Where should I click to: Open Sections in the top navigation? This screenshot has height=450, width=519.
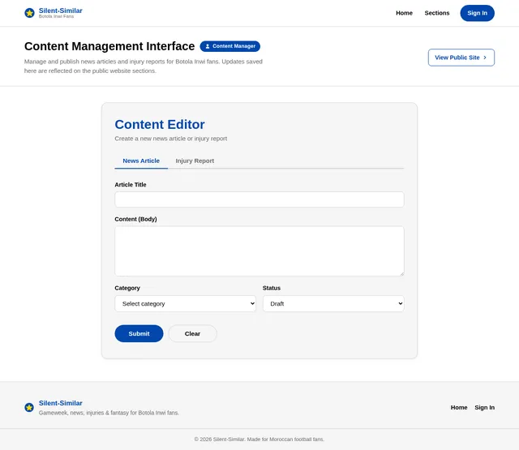[x=437, y=13]
